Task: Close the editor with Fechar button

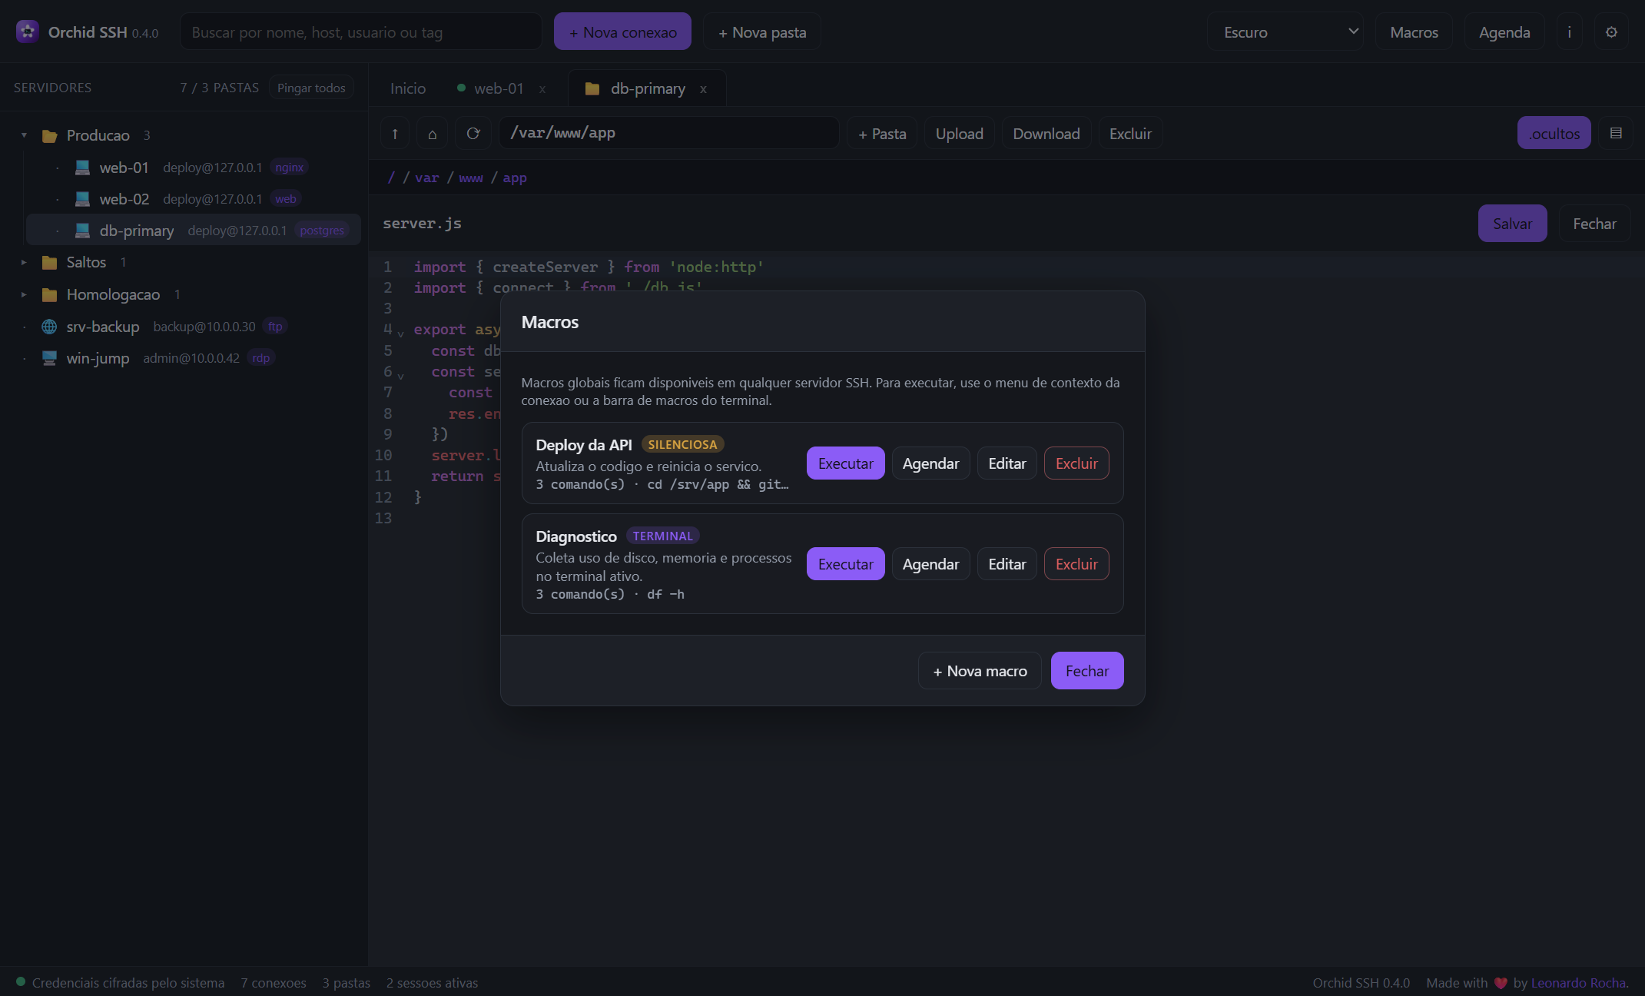Action: click(x=1594, y=224)
